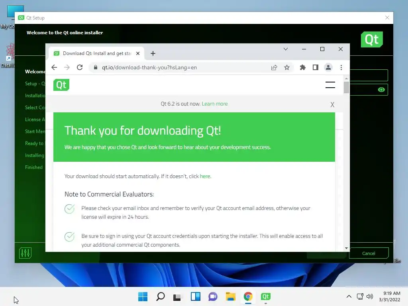Click the Qt logo on webpage
This screenshot has height=306, width=408.
61,85
